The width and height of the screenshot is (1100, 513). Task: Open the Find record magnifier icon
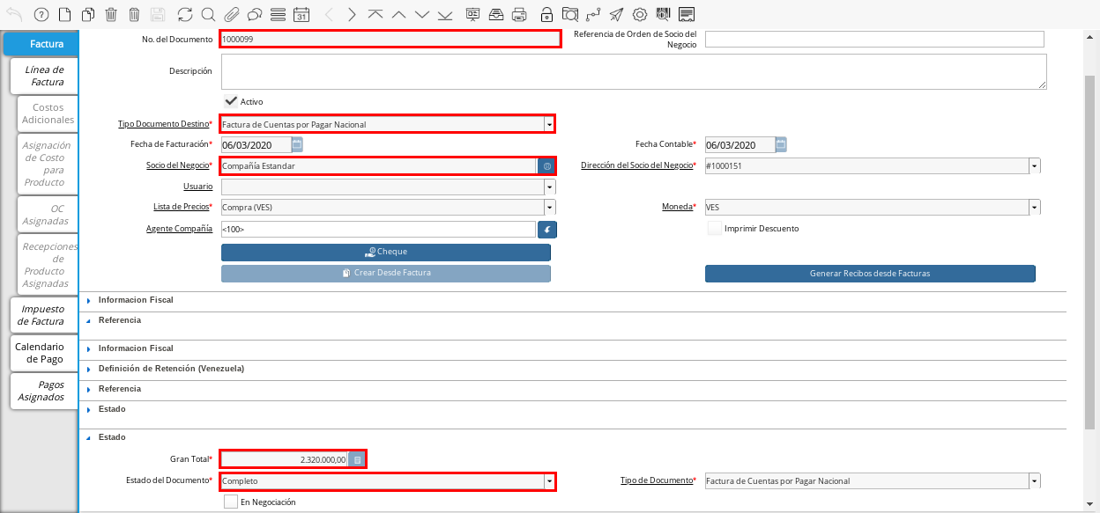click(208, 14)
